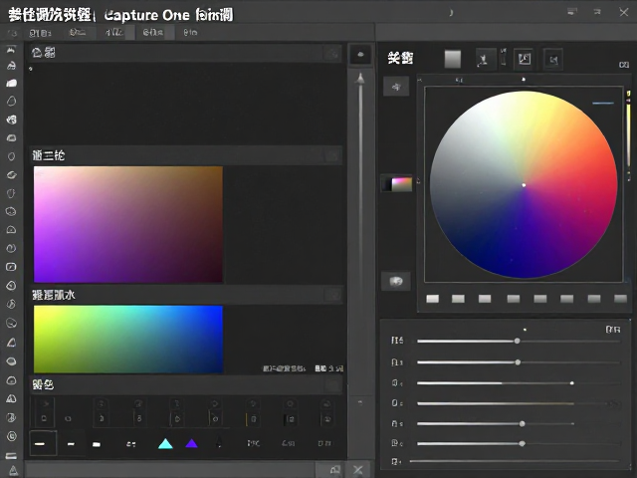Click the center point of the color wheel

tap(524, 185)
